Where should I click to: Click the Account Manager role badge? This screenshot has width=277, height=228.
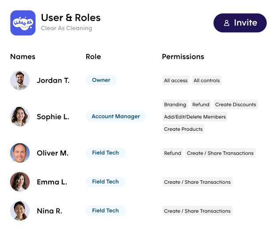(115, 117)
